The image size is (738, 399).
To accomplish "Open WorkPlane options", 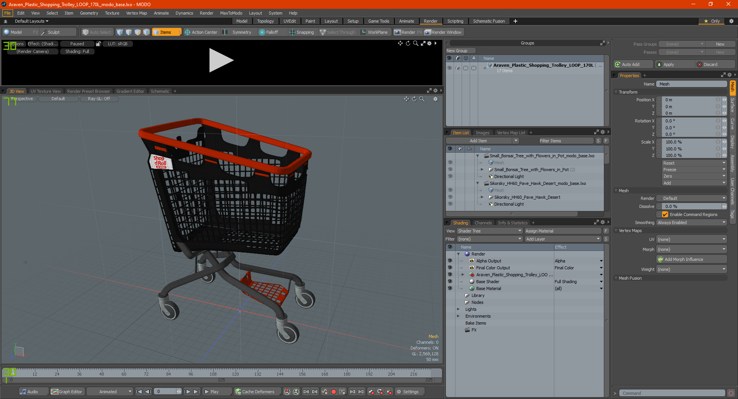I will [x=374, y=32].
